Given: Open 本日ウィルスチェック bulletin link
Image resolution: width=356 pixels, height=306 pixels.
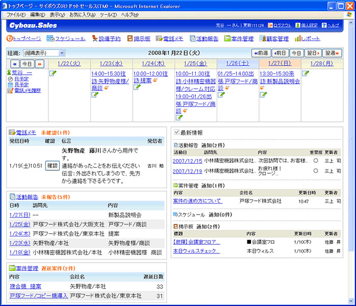Looking at the screenshot, I should coord(196,251).
